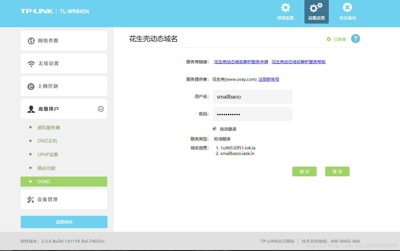Click 注册新帐号 register link

(269, 79)
